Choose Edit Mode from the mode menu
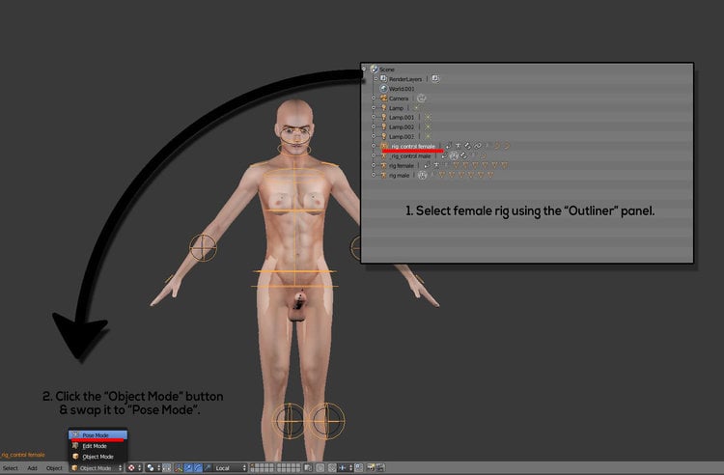The height and width of the screenshot is (475, 724). [97, 446]
